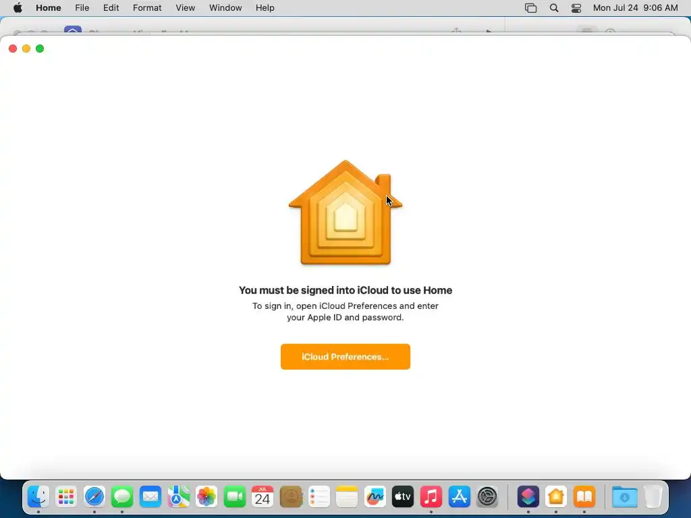Screen dimensions: 691x518
Task: Maximize the Home window with green button
Action: (x=40, y=49)
